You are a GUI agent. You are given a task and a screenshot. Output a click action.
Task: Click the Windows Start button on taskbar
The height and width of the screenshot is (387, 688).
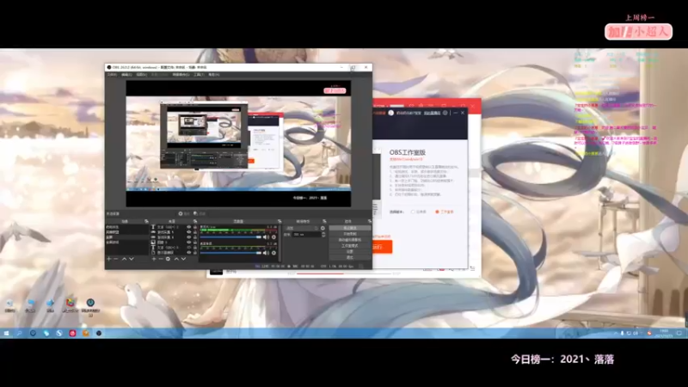6,333
